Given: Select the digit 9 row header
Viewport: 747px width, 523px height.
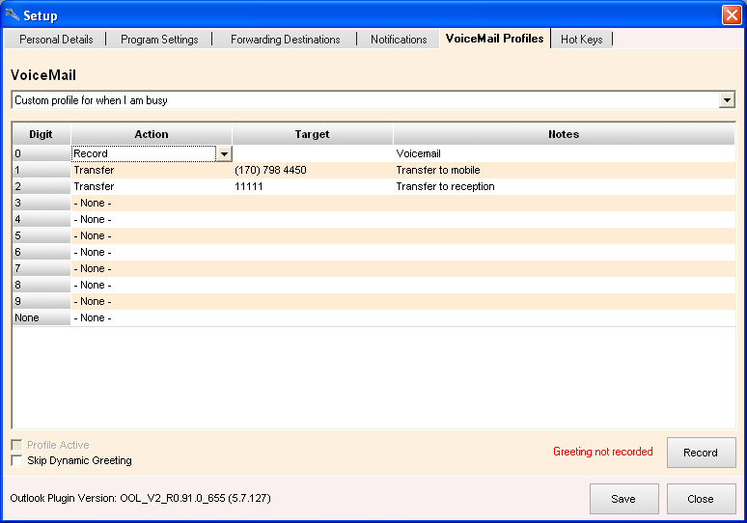Looking at the screenshot, I should point(41,301).
